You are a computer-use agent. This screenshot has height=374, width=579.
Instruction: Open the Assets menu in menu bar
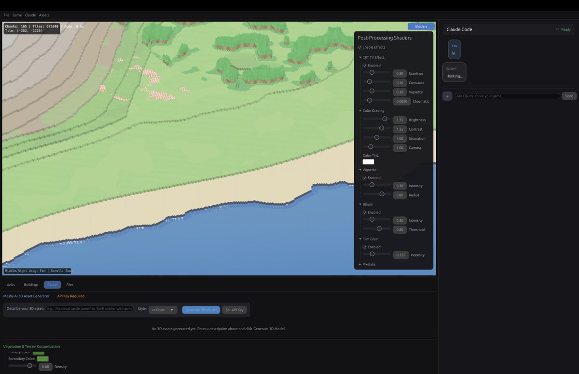point(44,15)
